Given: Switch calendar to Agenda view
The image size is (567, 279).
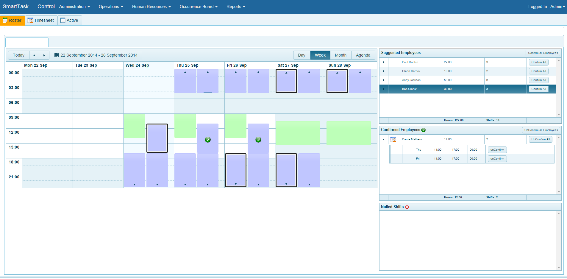Looking at the screenshot, I should coord(363,55).
